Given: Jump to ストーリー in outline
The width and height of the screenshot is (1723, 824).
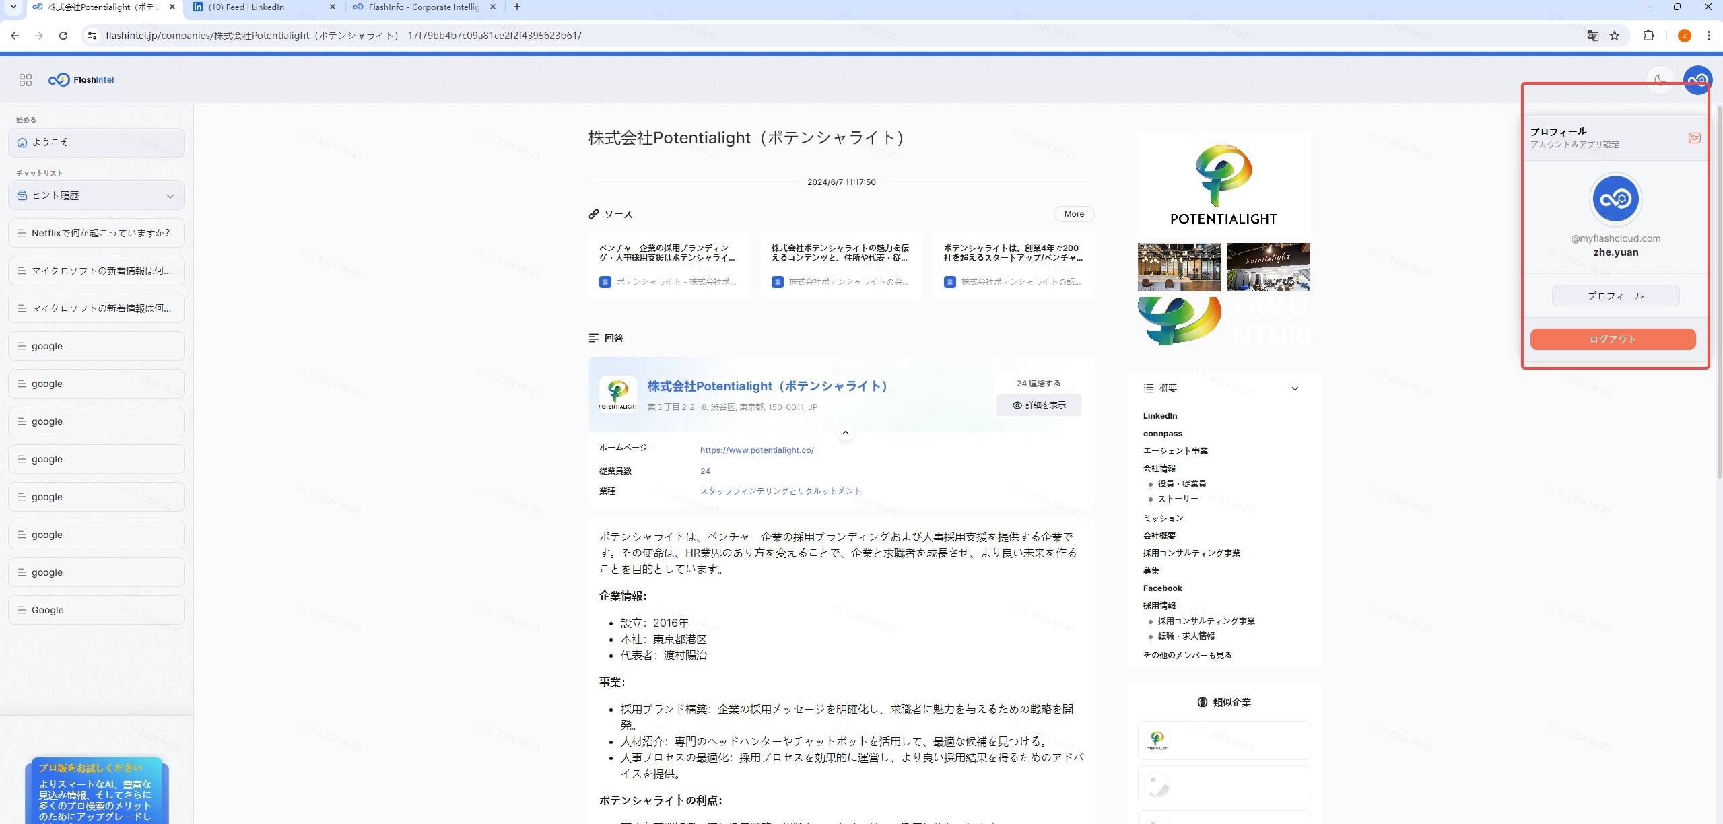Looking at the screenshot, I should coord(1178,499).
